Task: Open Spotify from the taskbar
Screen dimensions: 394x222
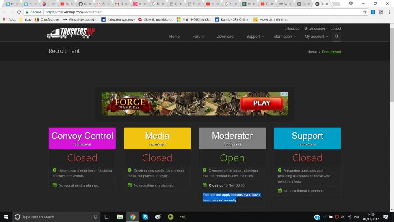Action: (x=171, y=217)
